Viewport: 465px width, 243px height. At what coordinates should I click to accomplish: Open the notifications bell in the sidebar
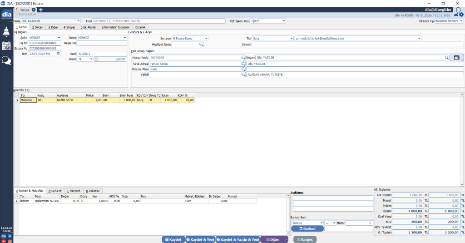coord(6,32)
